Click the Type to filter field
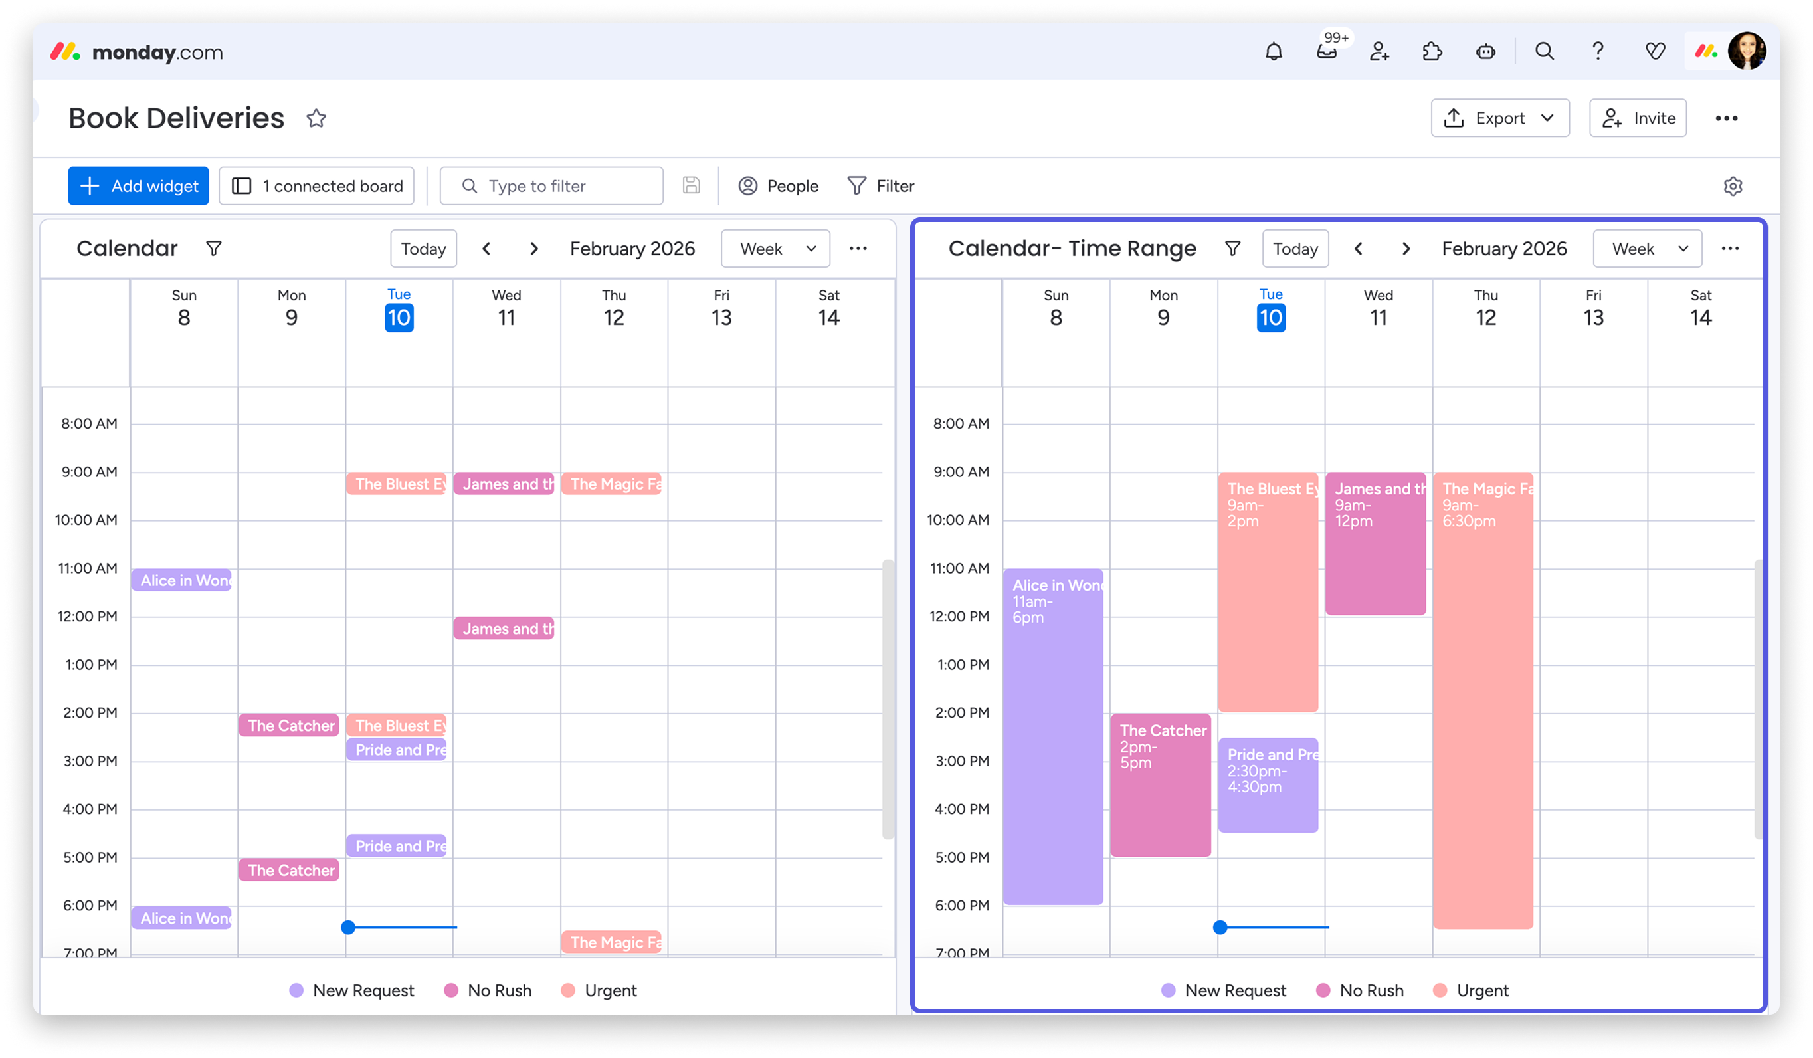1813x1058 pixels. pos(552,186)
